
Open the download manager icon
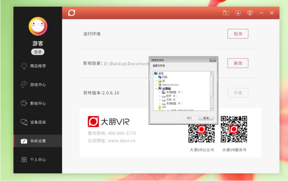click(238, 13)
